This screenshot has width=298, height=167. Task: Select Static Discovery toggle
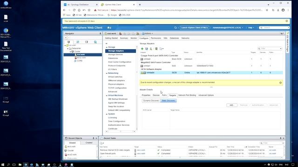point(169,101)
